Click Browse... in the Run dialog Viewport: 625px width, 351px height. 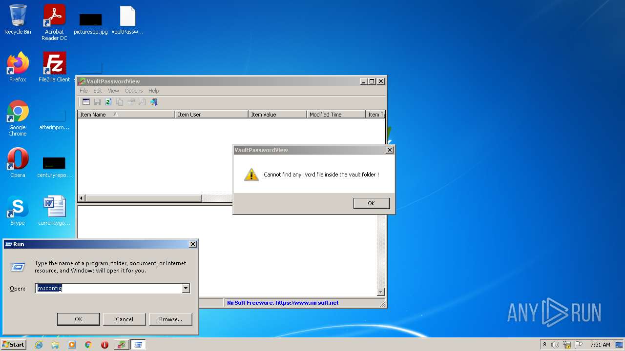click(170, 319)
